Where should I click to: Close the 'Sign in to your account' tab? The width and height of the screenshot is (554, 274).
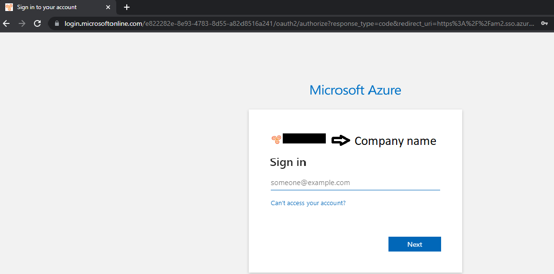108,7
